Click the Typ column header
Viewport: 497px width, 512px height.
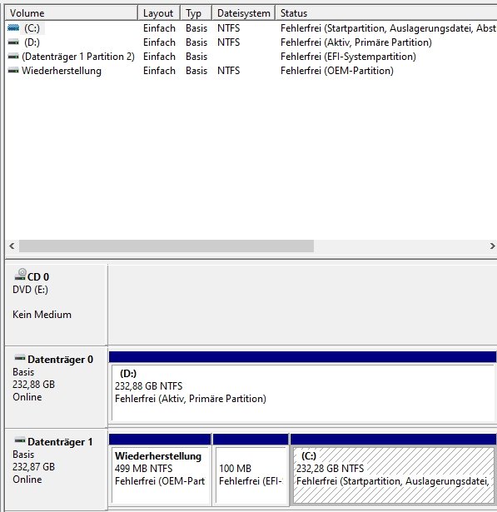click(x=196, y=13)
